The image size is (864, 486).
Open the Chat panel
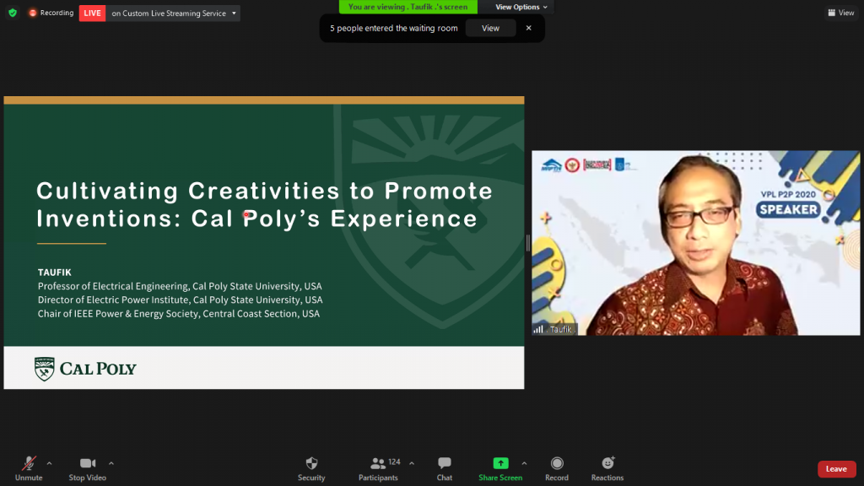click(445, 467)
